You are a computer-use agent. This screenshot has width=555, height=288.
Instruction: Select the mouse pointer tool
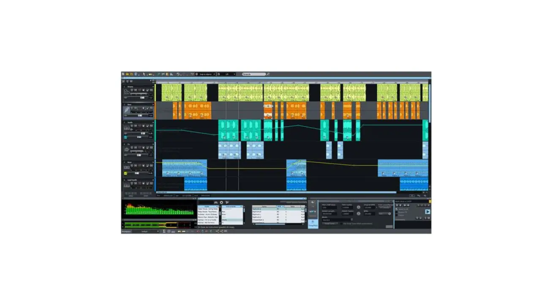(144, 74)
